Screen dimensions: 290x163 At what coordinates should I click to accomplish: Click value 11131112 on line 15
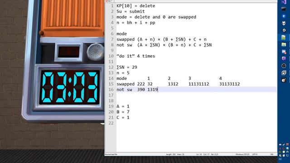(x=198, y=84)
